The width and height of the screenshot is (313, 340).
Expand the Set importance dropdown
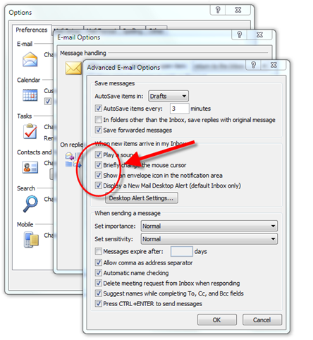click(x=209, y=226)
